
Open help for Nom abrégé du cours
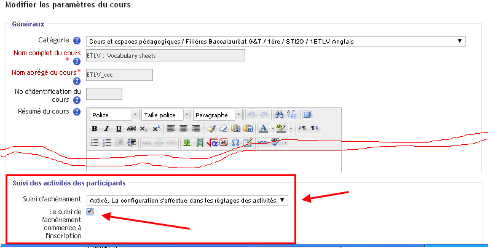(77, 81)
